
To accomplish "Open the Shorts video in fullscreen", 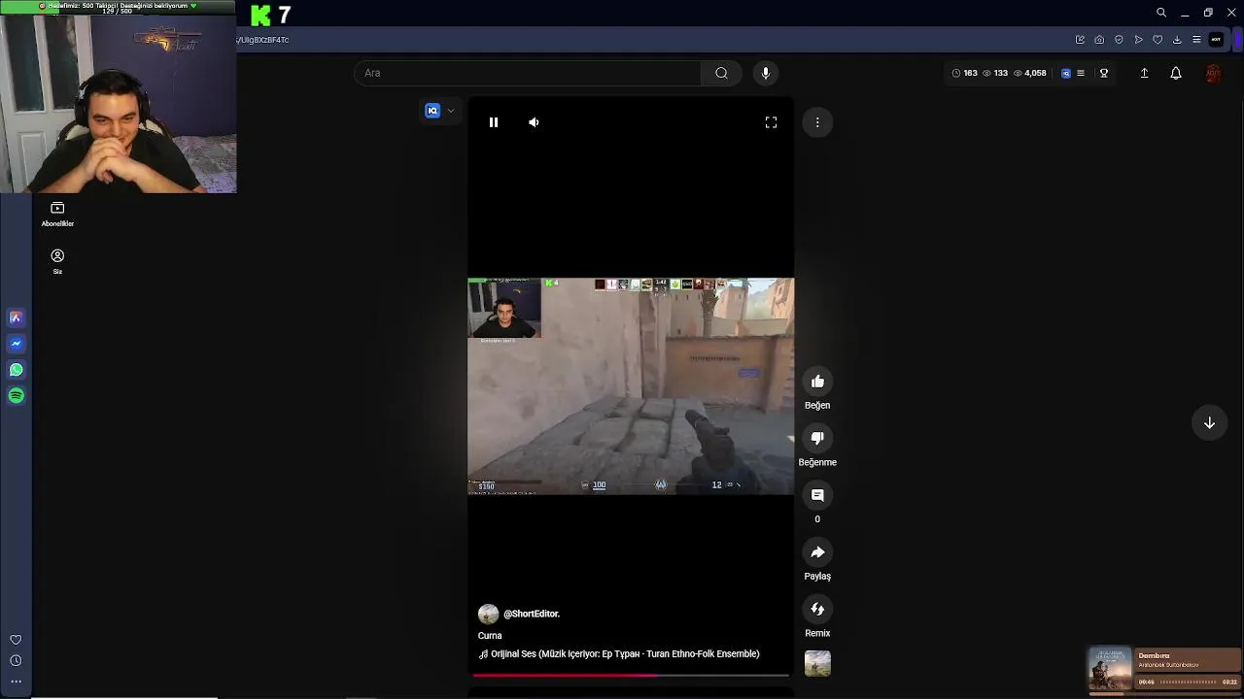I will point(771,122).
